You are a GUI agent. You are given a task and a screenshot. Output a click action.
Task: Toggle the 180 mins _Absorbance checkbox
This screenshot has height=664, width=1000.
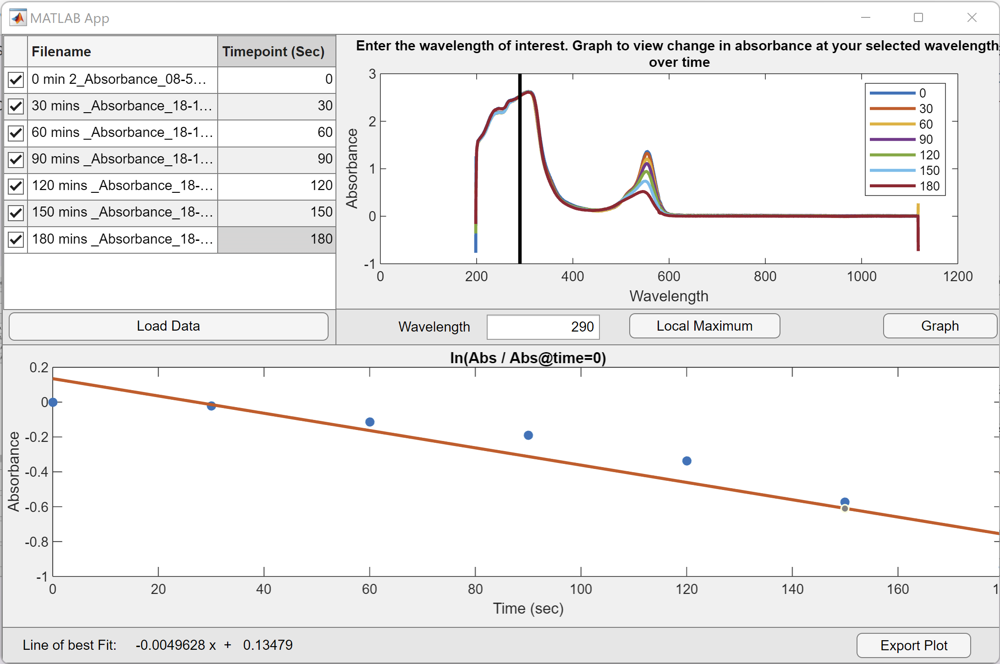pos(16,239)
